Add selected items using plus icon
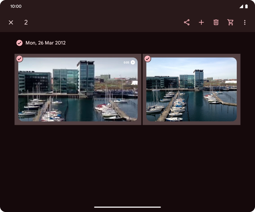The height and width of the screenshot is (212, 255). 201,22
